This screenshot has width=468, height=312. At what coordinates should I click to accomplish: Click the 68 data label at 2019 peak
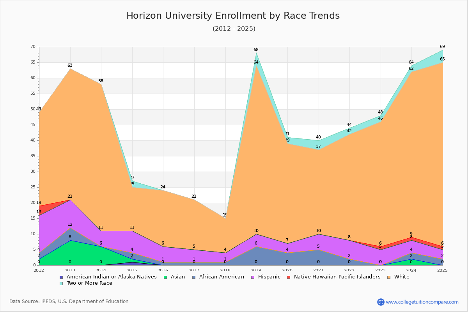(x=256, y=50)
